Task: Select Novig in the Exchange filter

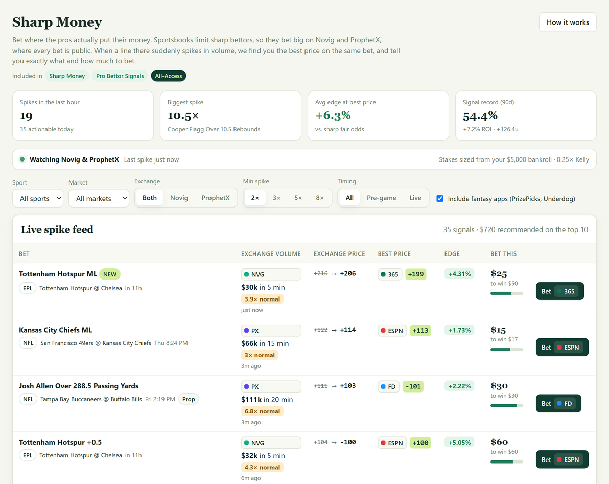Action: coord(179,198)
